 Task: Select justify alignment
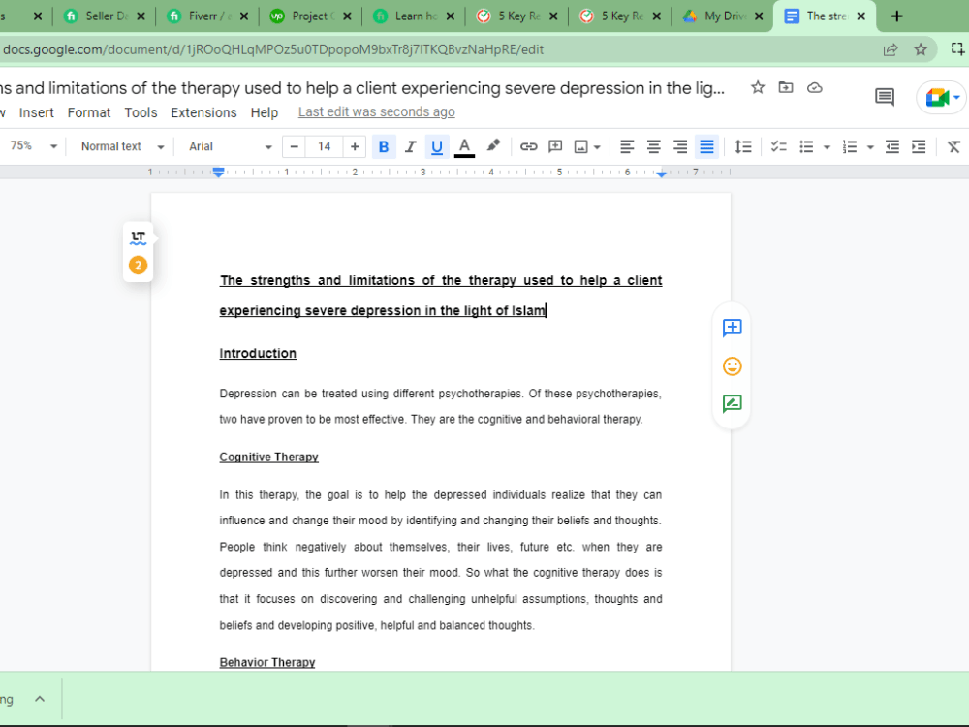pos(706,146)
